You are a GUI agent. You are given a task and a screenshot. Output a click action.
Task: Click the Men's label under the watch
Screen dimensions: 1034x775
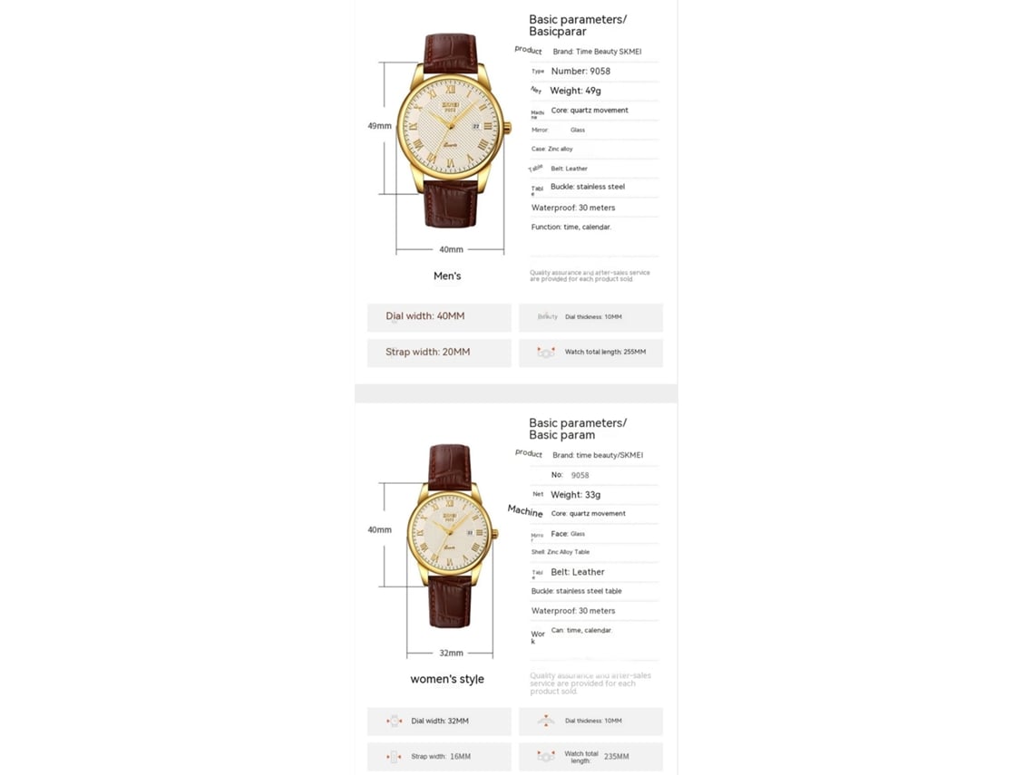pos(447,276)
